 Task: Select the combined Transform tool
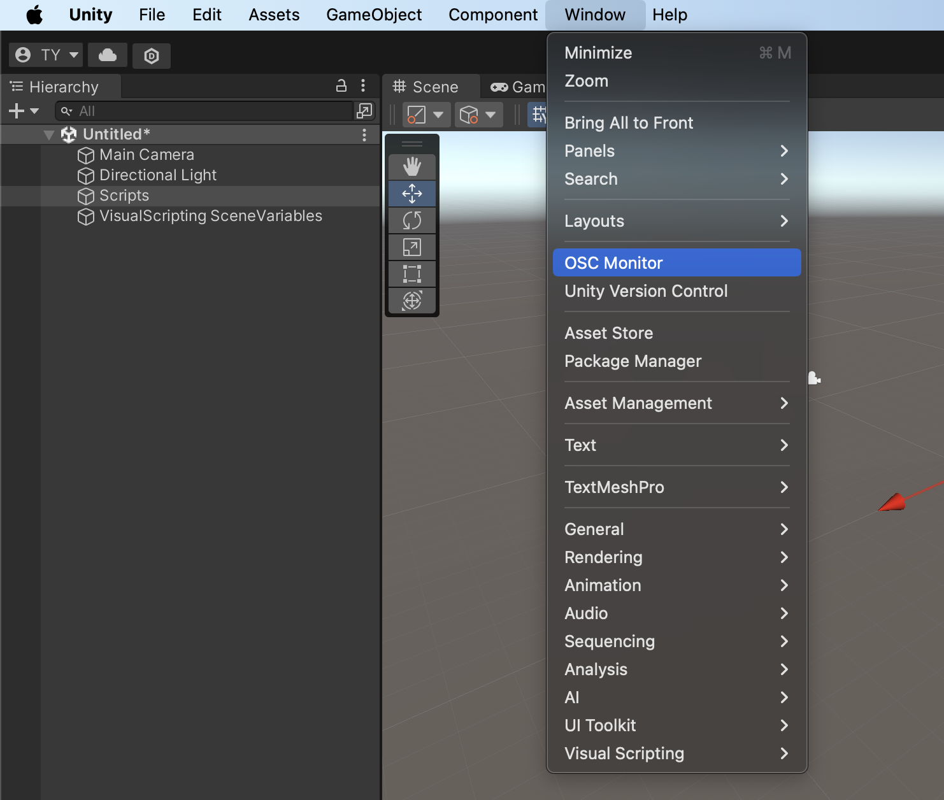coord(412,301)
